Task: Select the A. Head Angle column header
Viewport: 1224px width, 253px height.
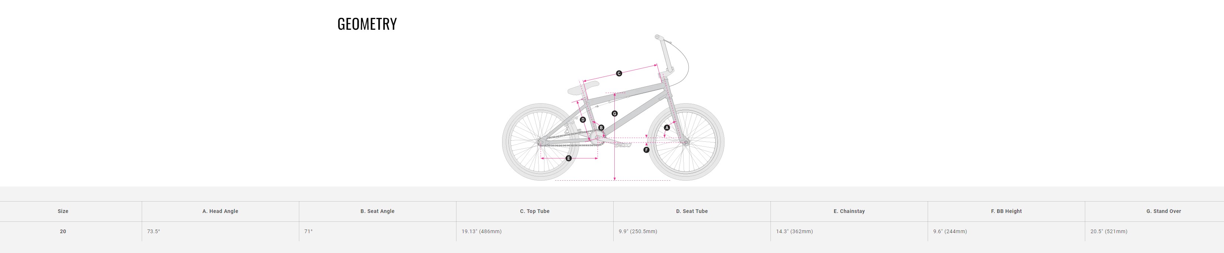Action: tap(220, 211)
